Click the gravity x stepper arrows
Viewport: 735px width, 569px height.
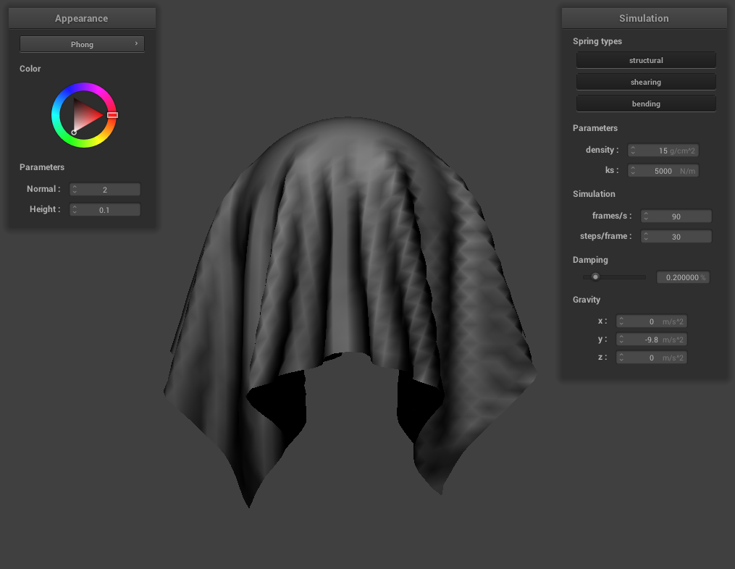tap(621, 321)
